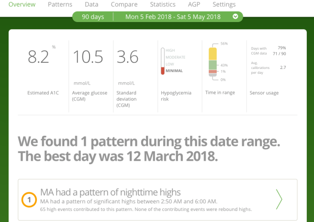Click the 10.5 average glucose value
This screenshot has width=314, height=222.
pyautogui.click(x=88, y=57)
